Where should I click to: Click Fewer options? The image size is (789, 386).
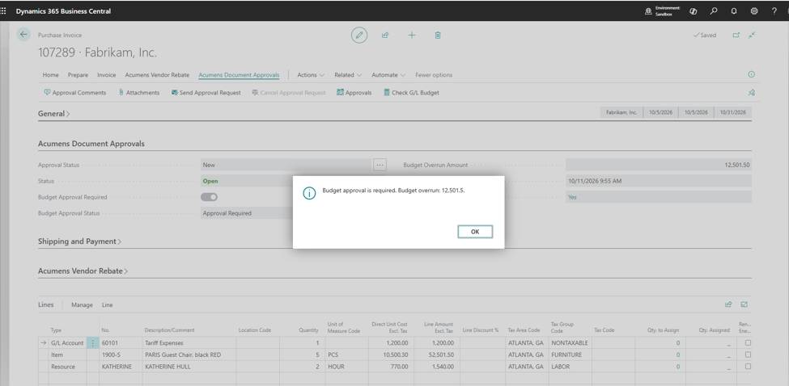[x=434, y=75]
